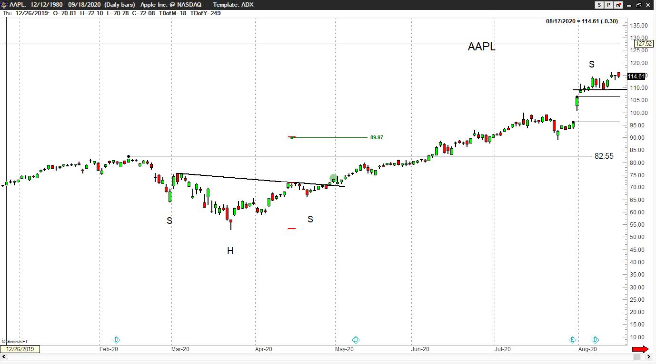Click the Mar-20 date axis label
This screenshot has width=656, height=364.
[x=180, y=349]
